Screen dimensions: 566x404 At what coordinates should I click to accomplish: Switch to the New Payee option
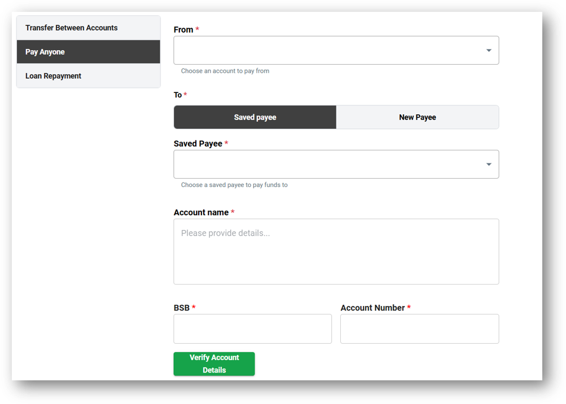[418, 117]
